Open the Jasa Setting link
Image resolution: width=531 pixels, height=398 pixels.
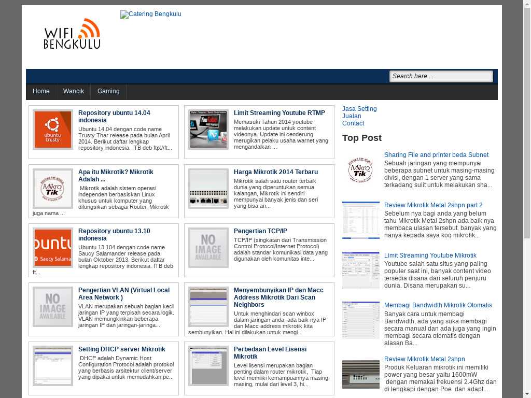coord(359,109)
